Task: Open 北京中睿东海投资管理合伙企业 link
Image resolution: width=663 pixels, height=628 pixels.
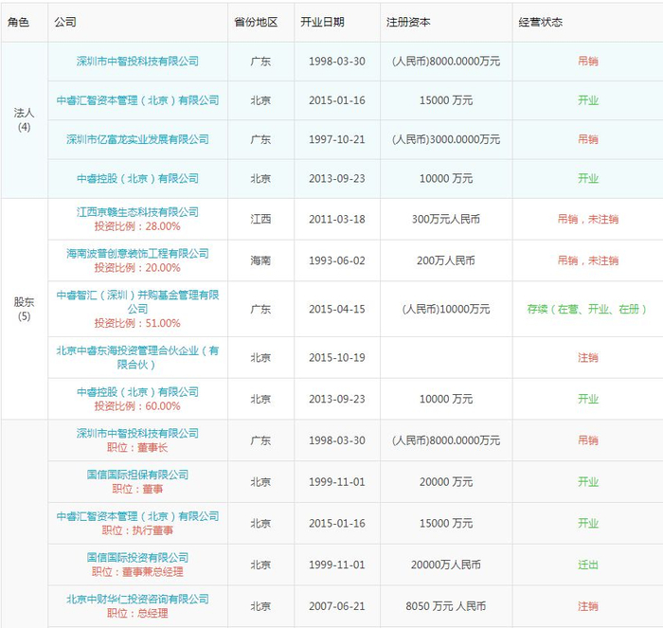Action: pyautogui.click(x=137, y=357)
